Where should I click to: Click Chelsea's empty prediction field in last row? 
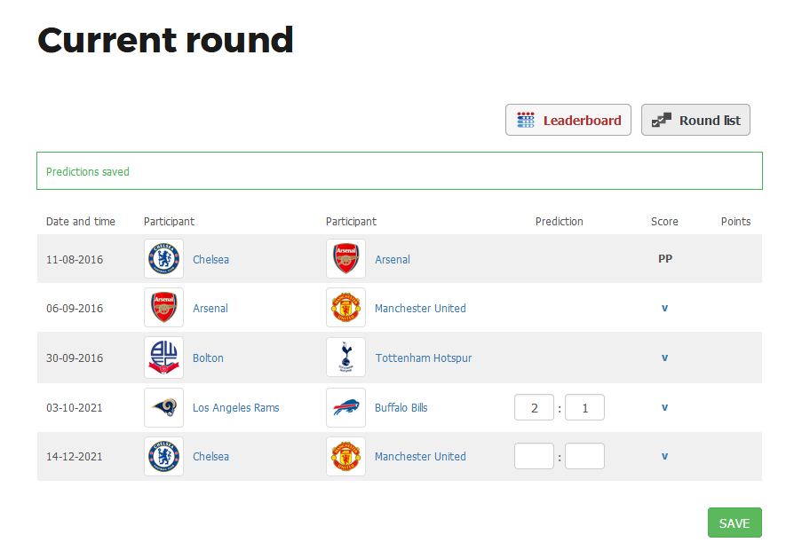[534, 456]
